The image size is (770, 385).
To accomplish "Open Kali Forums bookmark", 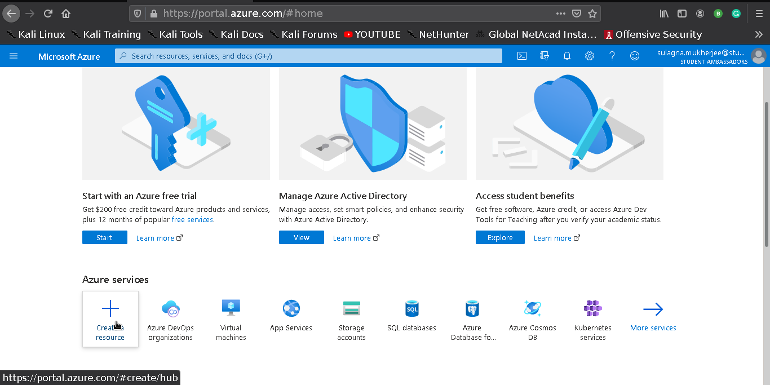I will click(303, 34).
